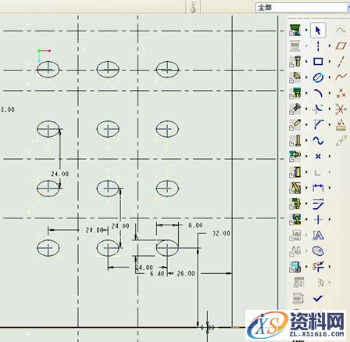Click the analysis icon with yellow ruler

[341, 125]
